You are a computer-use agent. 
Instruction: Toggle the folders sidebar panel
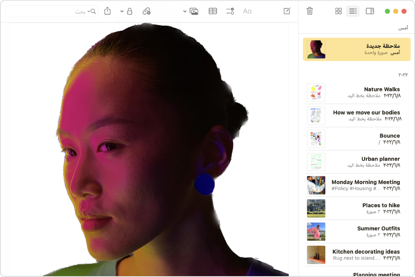tap(370, 11)
